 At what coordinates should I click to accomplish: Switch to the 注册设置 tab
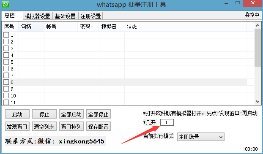(x=90, y=16)
